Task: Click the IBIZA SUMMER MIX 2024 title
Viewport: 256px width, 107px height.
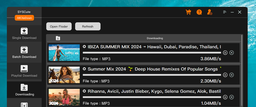Action: click(x=154, y=47)
